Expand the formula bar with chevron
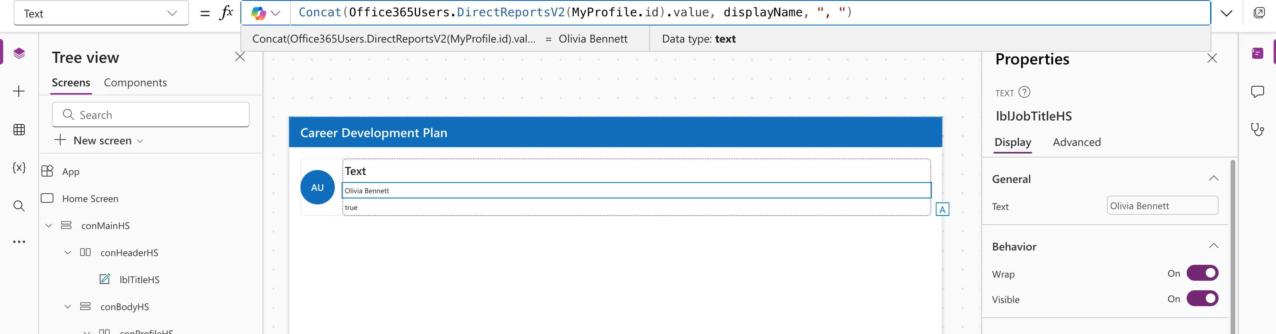Viewport: 1276px width, 334px height. coord(1227,14)
